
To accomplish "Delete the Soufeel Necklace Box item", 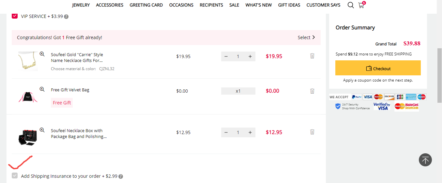I will pyautogui.click(x=312, y=132).
